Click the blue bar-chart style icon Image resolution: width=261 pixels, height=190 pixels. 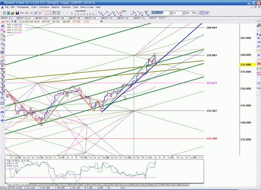203,13
